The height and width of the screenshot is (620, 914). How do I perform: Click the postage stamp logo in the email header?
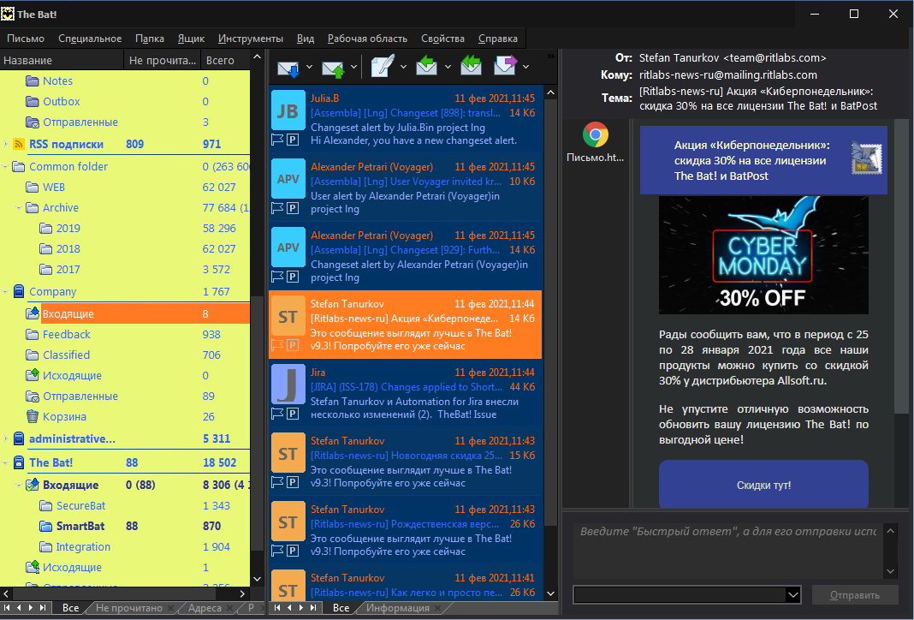point(866,158)
